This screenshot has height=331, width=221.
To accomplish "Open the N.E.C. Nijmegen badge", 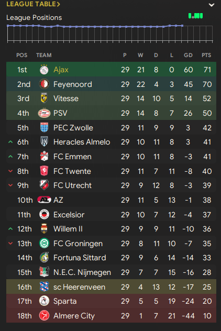I will click(x=44, y=272).
